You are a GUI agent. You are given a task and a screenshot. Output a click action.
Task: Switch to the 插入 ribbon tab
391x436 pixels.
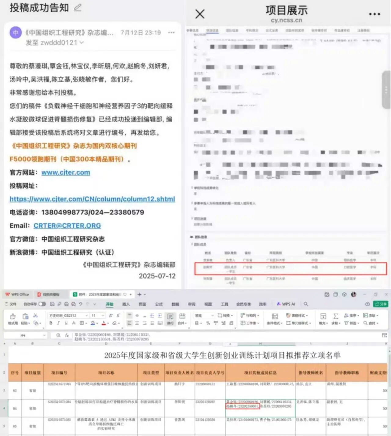(x=126, y=304)
